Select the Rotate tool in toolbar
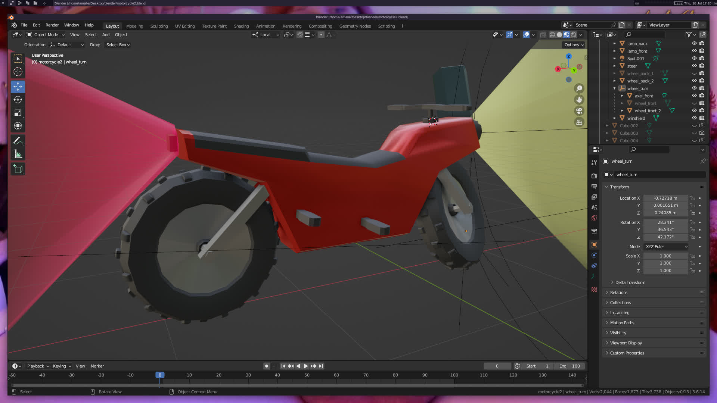This screenshot has width=717, height=403. pos(18,100)
